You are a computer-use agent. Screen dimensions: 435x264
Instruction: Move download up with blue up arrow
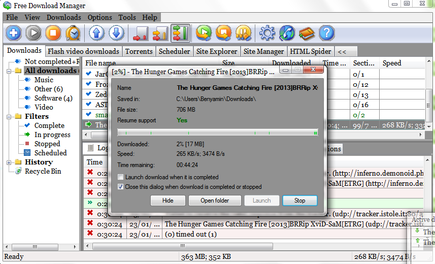click(x=97, y=33)
